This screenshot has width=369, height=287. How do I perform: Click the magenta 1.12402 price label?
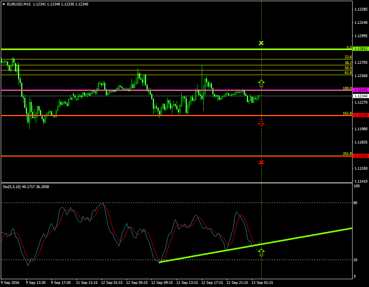click(x=360, y=90)
